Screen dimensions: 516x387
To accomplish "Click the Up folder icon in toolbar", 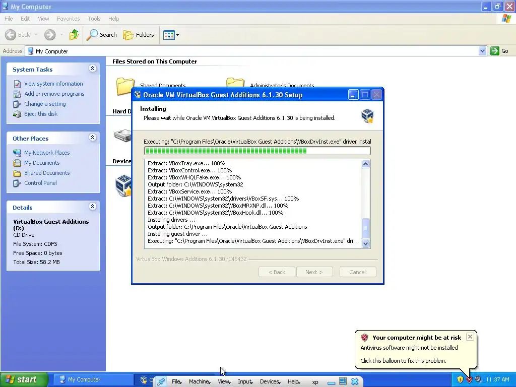I will tap(74, 35).
